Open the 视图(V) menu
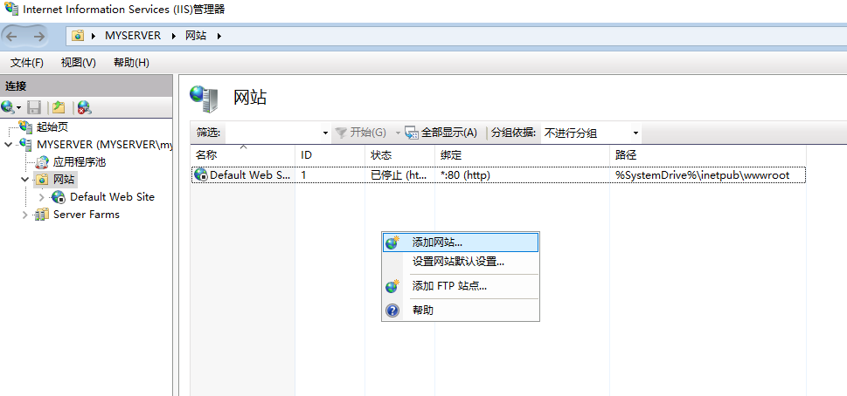Viewport: 847px width, 396px height. coord(78,63)
